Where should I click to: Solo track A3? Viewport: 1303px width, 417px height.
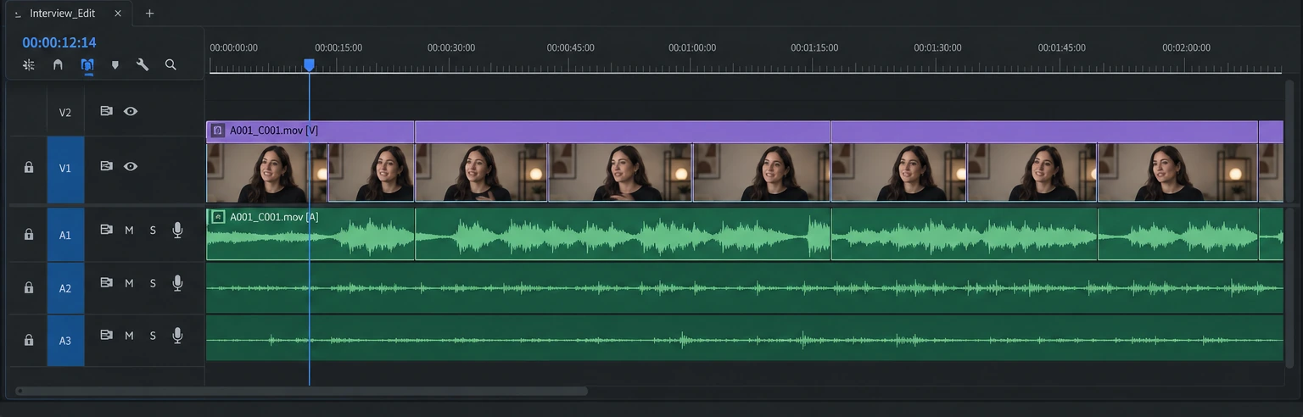153,336
